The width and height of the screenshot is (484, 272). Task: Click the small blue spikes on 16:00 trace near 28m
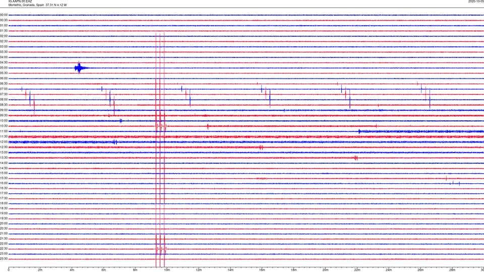[456, 183]
